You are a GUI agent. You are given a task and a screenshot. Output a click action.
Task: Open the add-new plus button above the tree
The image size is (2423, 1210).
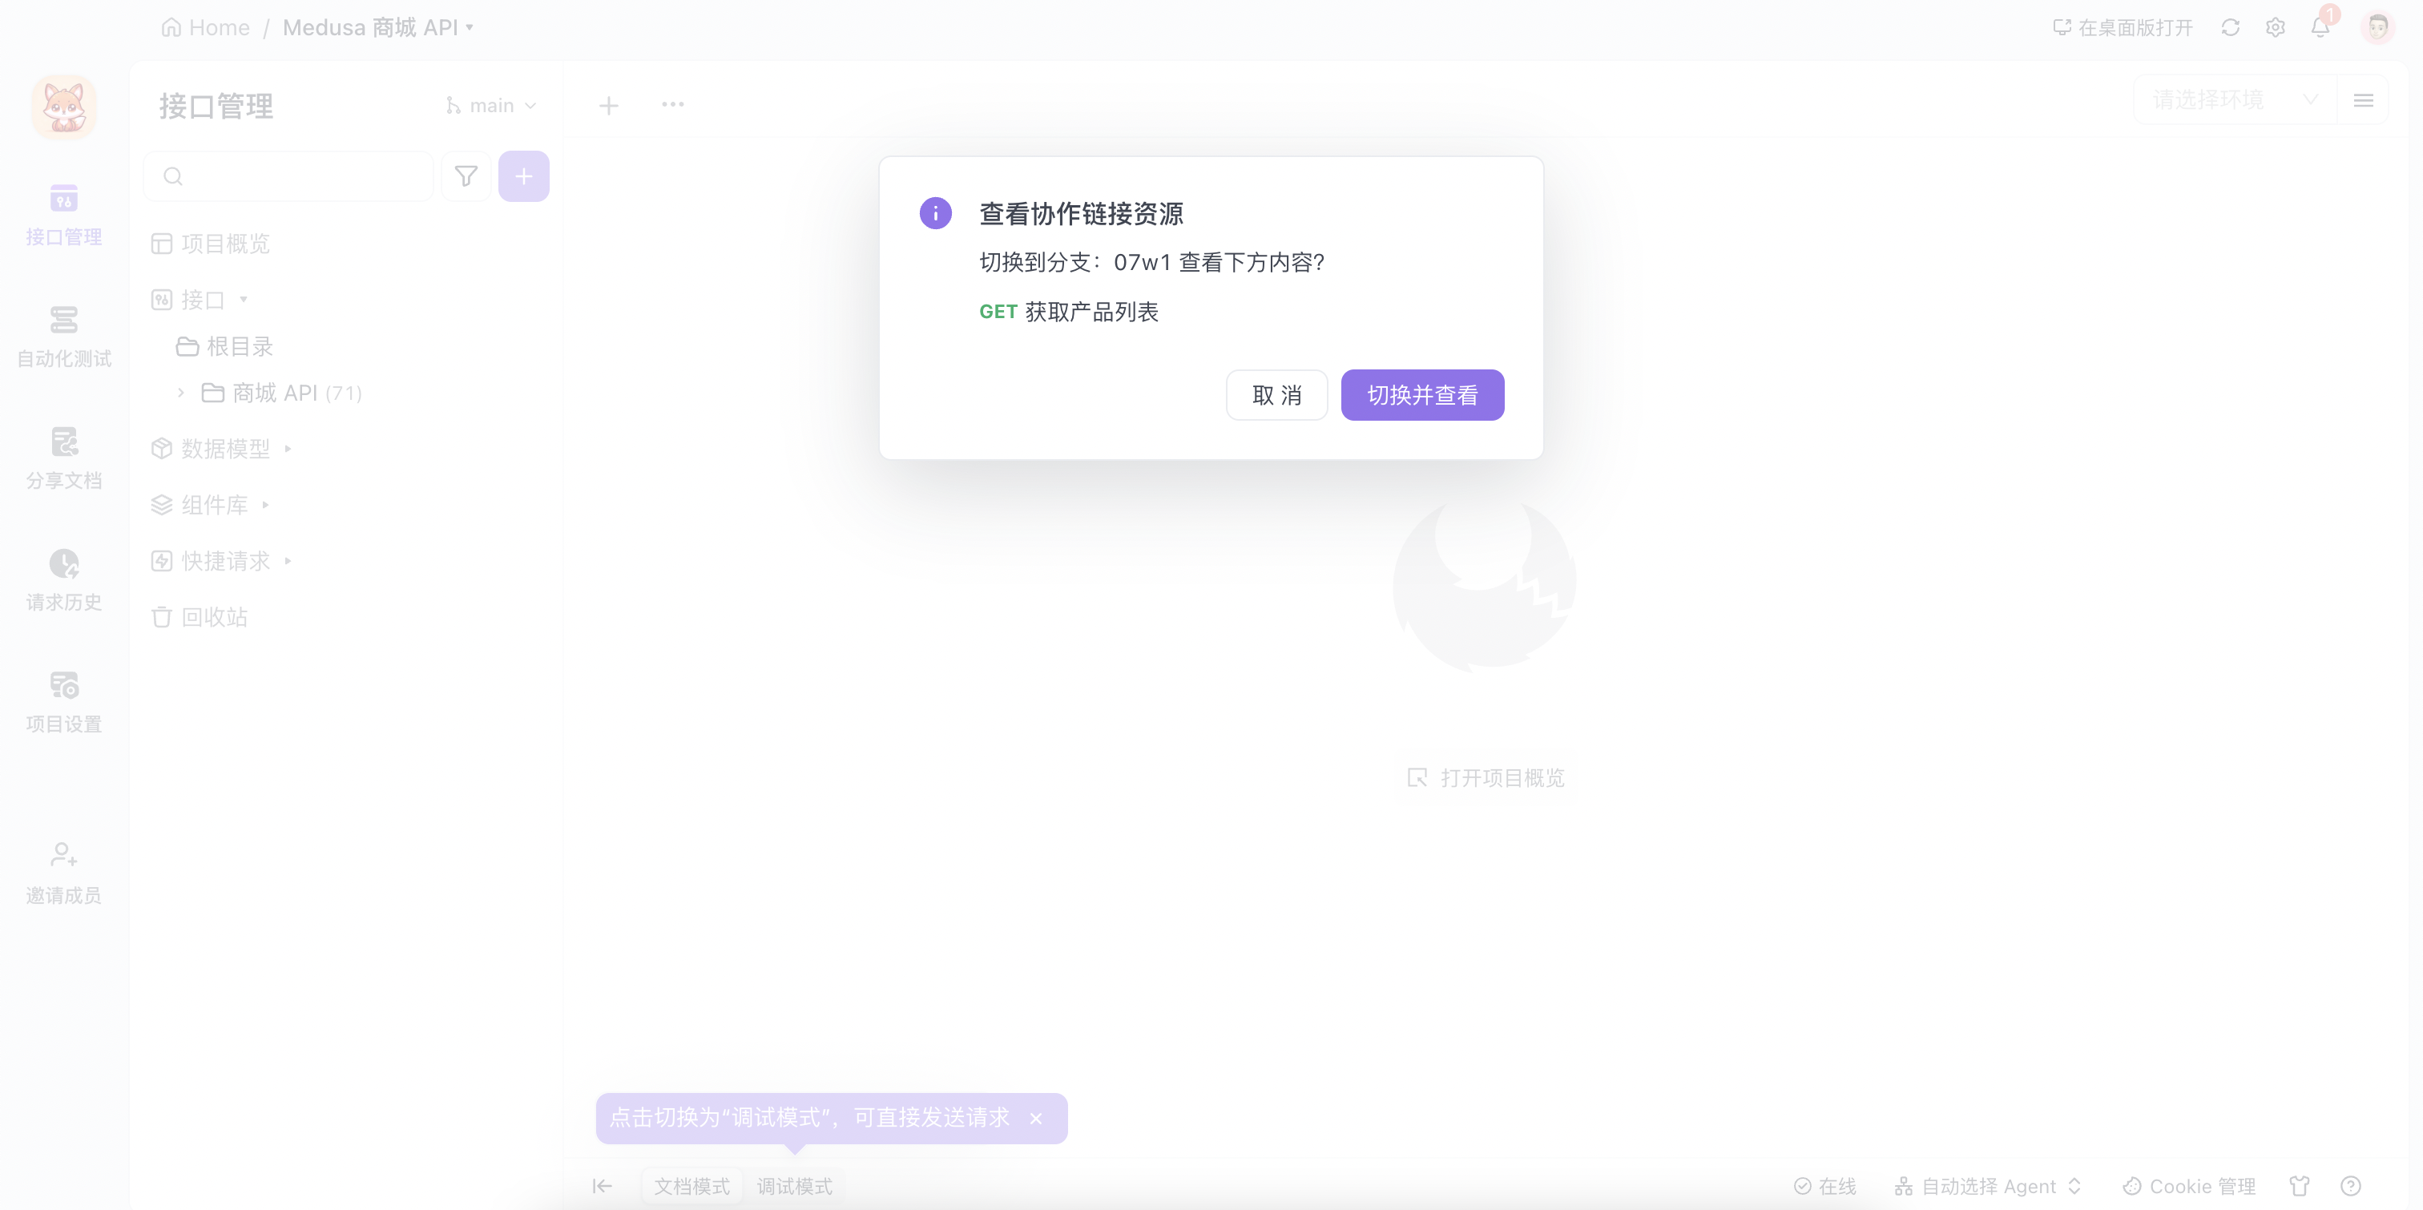524,176
